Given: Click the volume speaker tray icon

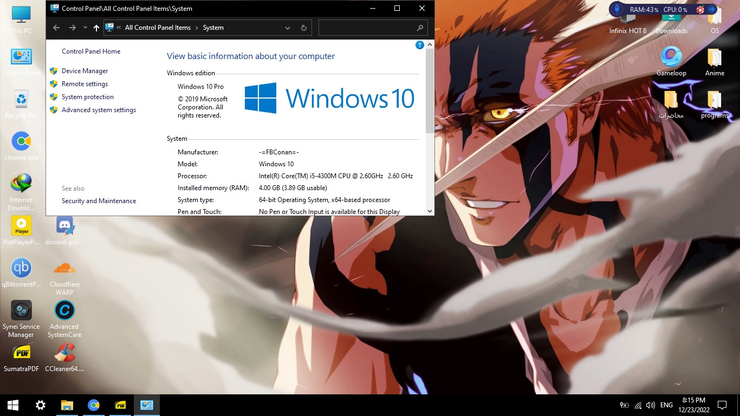Looking at the screenshot, I should click(651, 405).
